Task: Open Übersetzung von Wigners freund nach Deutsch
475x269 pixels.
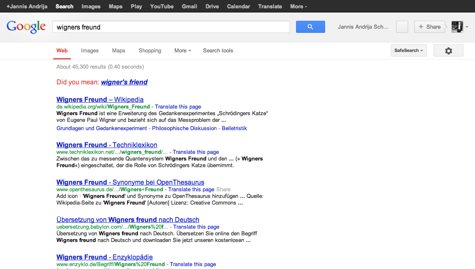Action: coord(128,220)
